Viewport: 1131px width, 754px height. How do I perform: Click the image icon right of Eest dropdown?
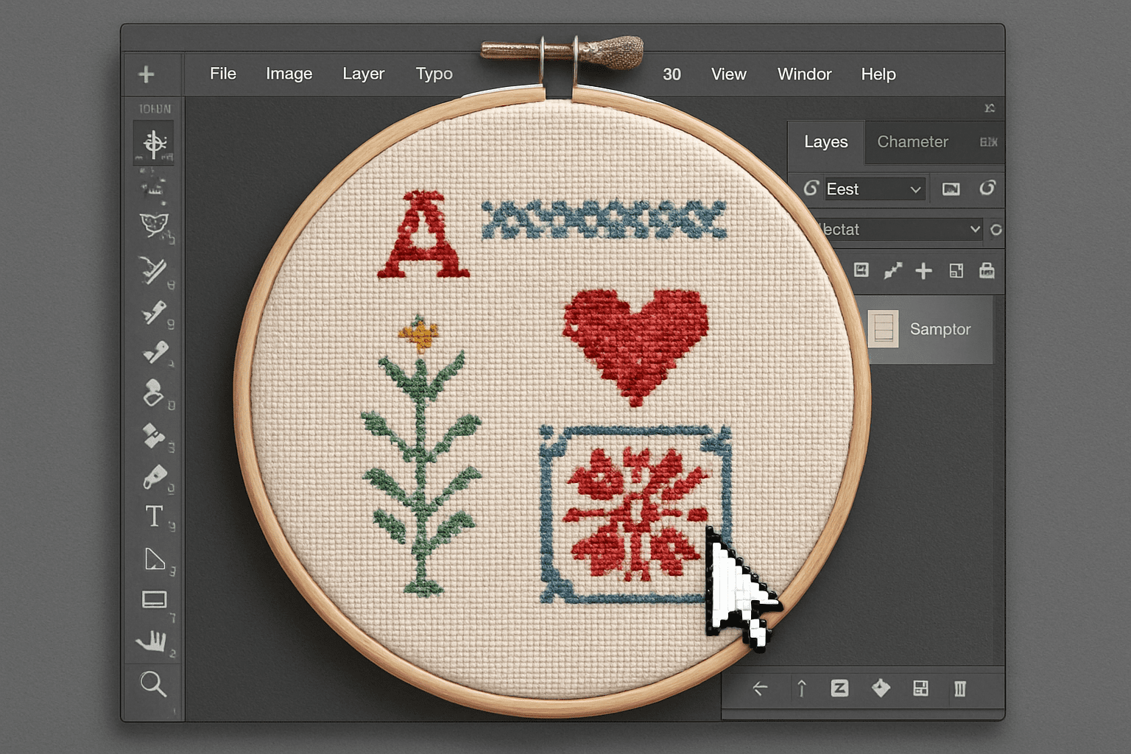coord(951,189)
